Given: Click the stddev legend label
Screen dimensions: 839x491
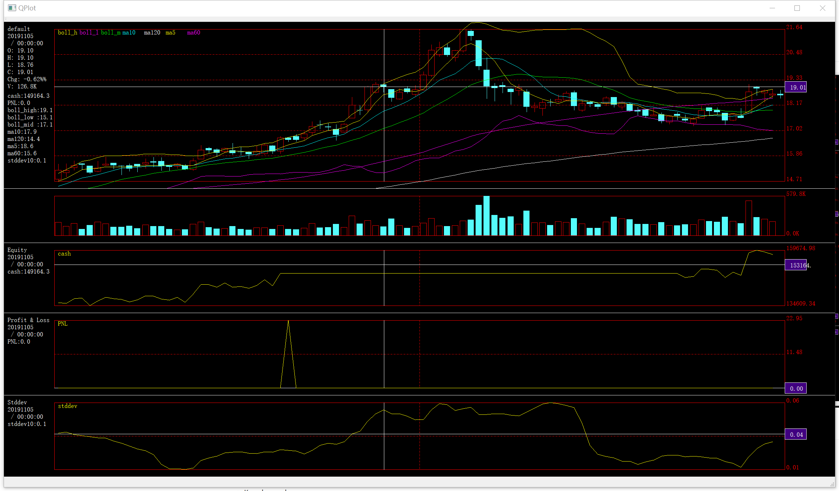Looking at the screenshot, I should (68, 406).
